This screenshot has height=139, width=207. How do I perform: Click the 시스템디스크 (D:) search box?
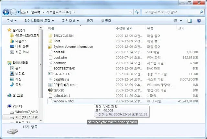pyautogui.click(x=170, y=12)
